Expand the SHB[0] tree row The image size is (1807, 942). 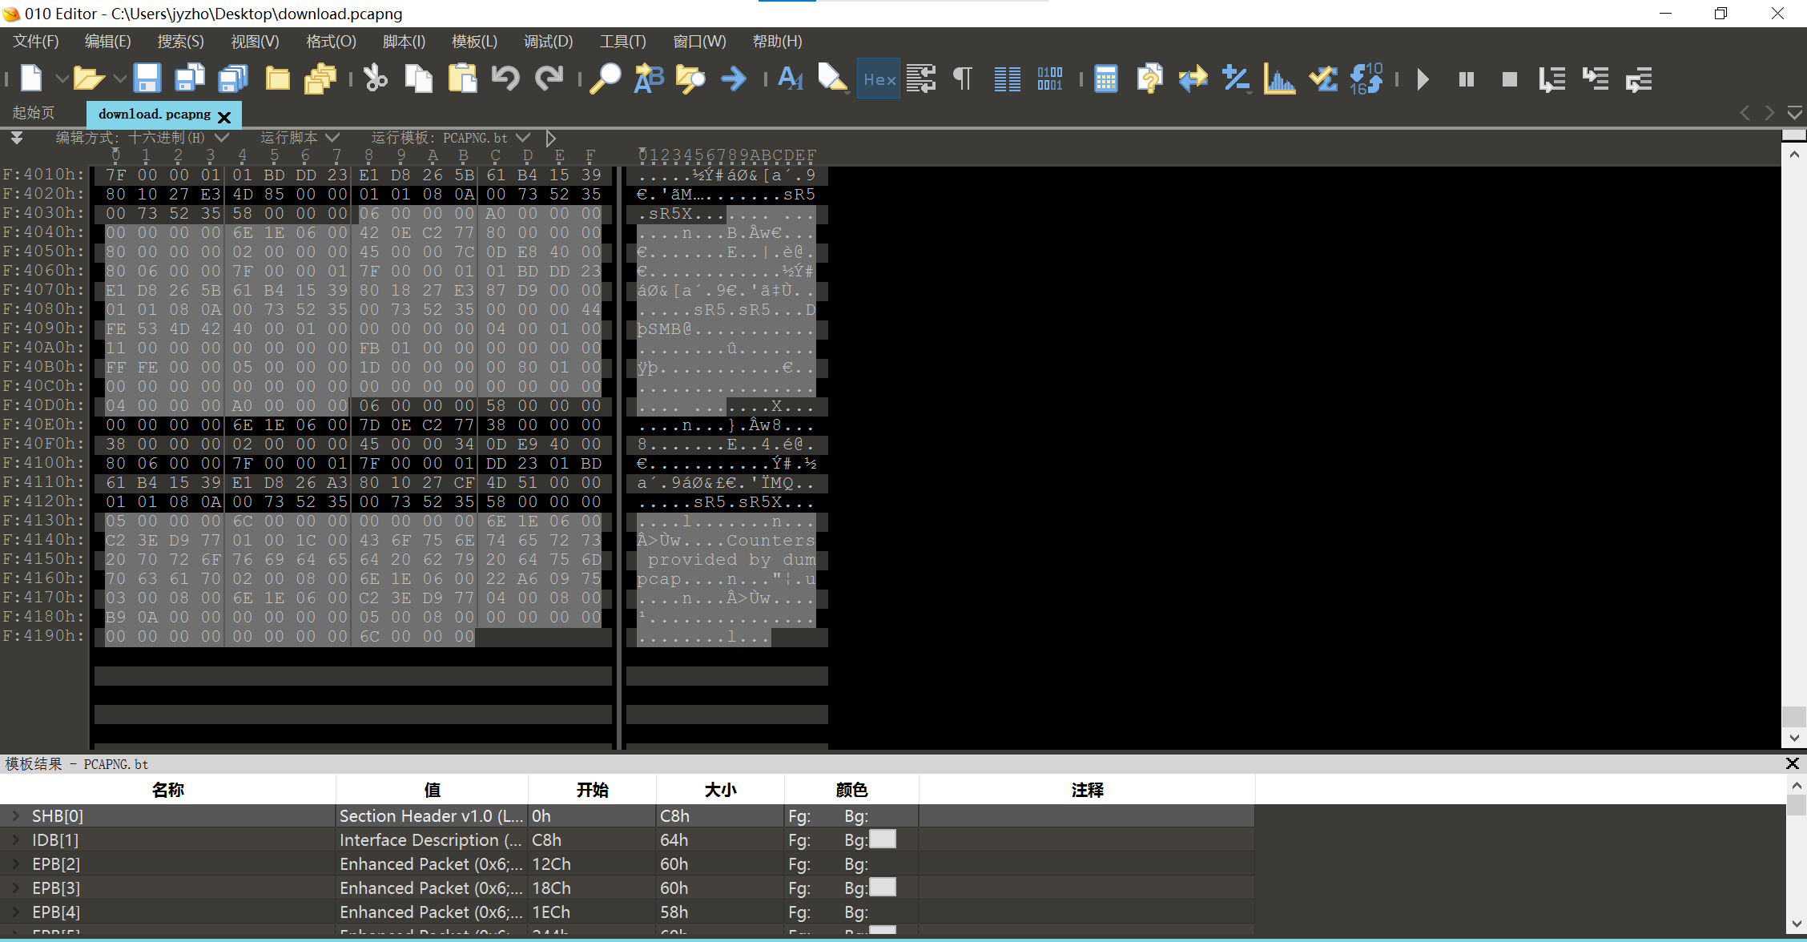coord(16,816)
